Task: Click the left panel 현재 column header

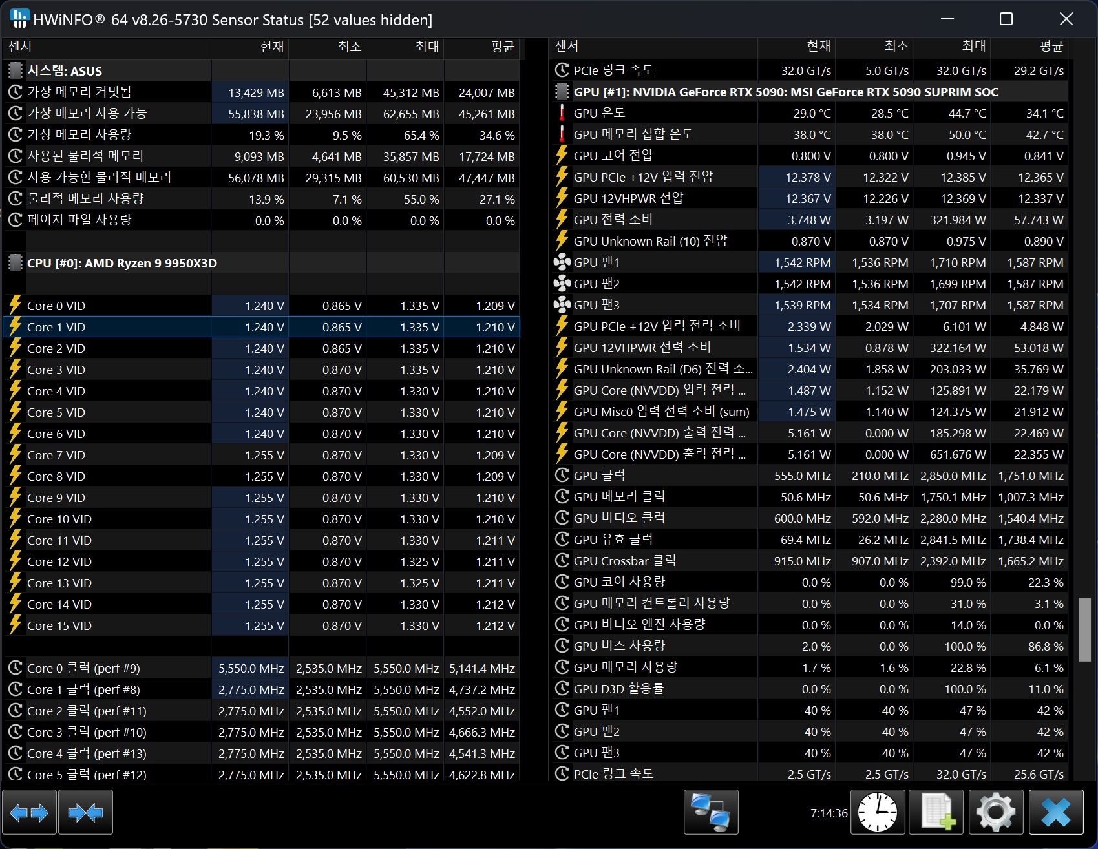Action: point(250,47)
